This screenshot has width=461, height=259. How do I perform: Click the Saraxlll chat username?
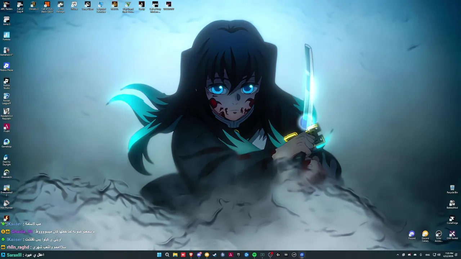14,255
